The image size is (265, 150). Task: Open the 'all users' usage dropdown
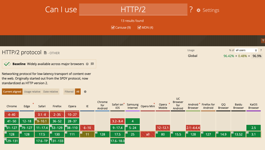[246, 50]
